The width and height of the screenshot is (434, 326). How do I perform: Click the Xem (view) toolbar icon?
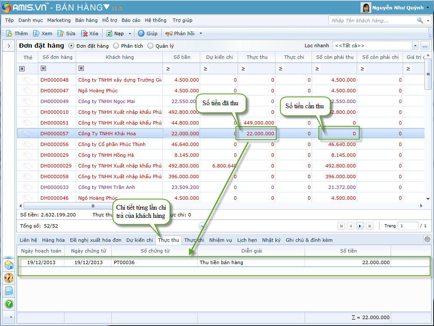(37, 34)
